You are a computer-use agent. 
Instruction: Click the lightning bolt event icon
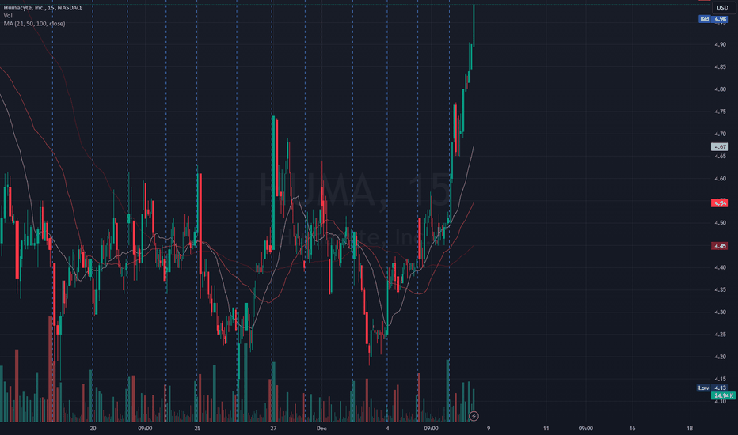point(474,416)
